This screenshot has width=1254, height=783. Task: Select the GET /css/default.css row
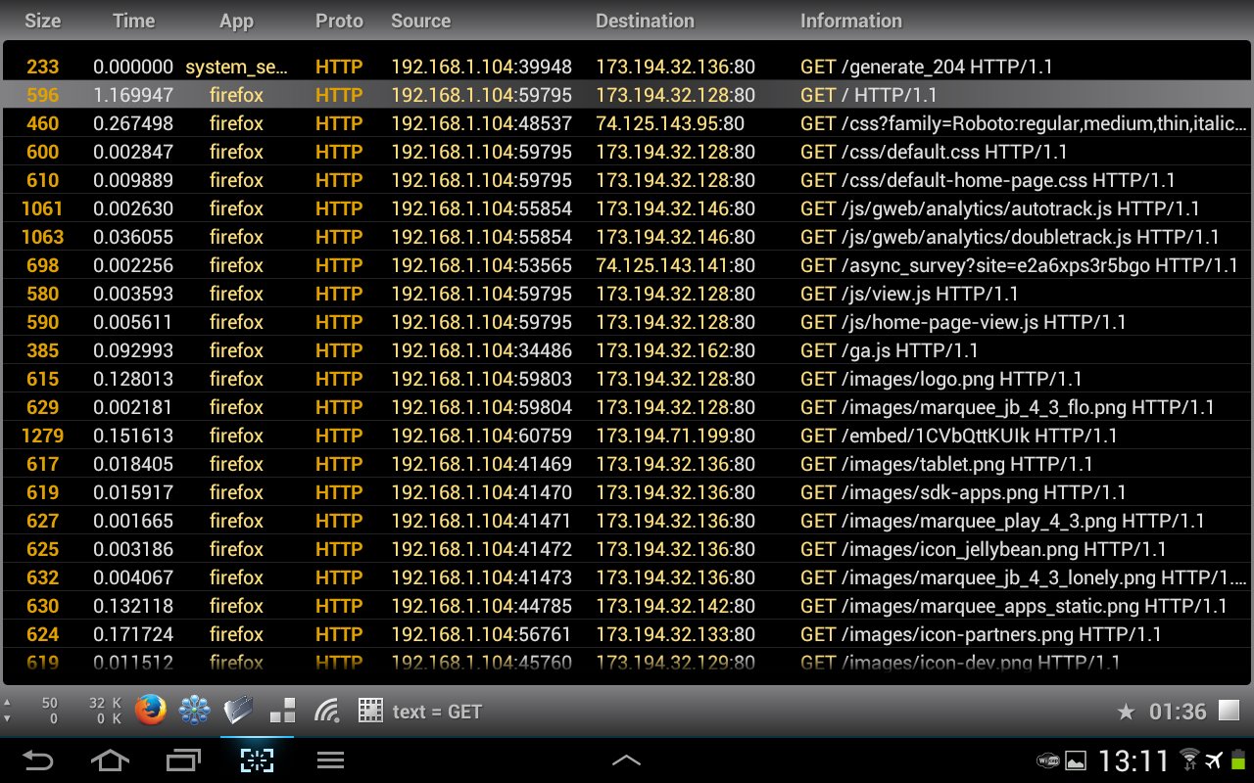coord(627,152)
